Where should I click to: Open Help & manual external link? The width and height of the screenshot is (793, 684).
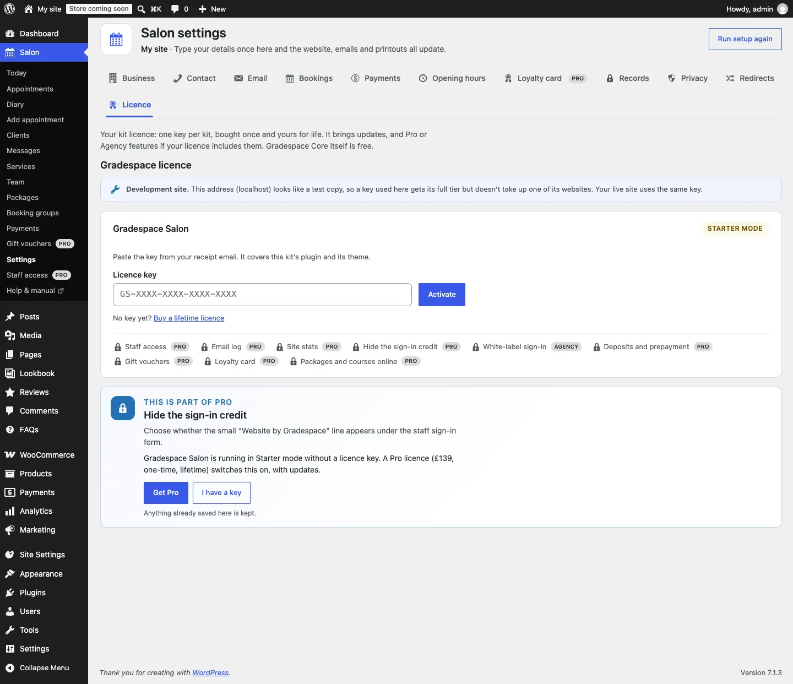(35, 290)
